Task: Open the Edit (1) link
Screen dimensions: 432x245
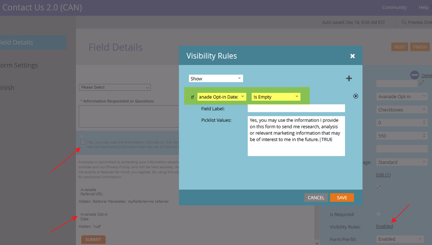Action: [383, 175]
